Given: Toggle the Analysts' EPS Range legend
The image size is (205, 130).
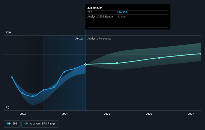Looking at the screenshot, I should [x=40, y=124].
